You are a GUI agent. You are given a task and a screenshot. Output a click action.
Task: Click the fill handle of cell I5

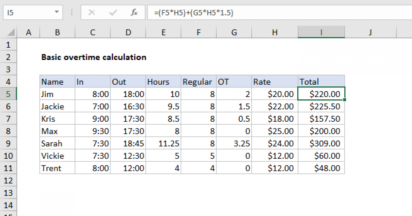tap(344, 100)
